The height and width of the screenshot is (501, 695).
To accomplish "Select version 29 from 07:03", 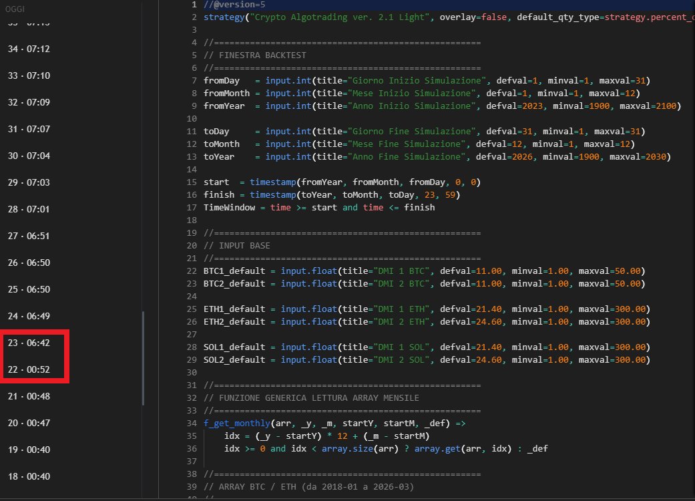I will [x=28, y=182].
